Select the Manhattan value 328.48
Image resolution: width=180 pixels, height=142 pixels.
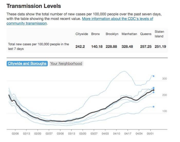(129, 47)
